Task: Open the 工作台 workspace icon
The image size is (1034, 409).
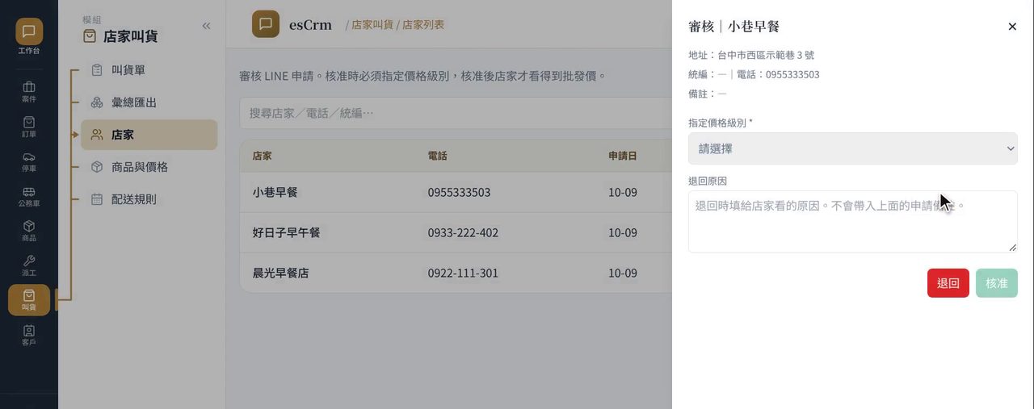Action: click(29, 37)
